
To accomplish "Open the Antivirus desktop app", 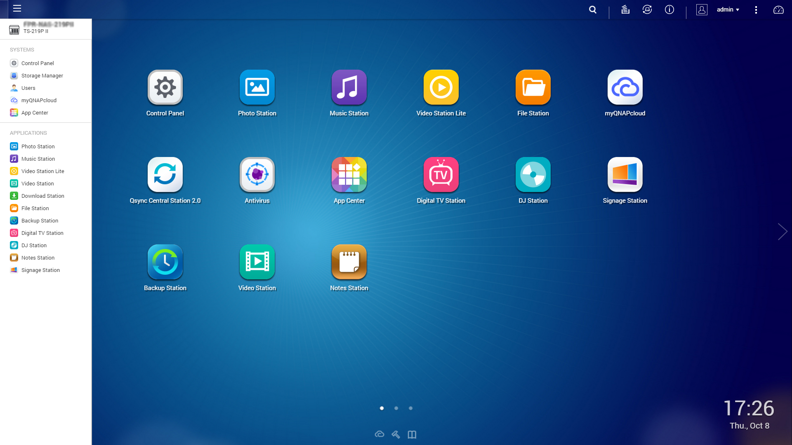I will 257,175.
